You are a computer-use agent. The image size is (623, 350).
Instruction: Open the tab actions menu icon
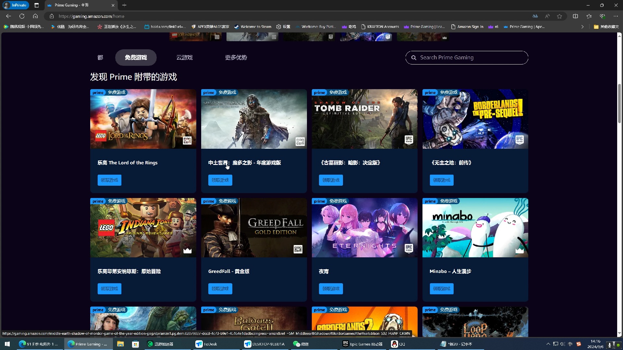(x=36, y=5)
